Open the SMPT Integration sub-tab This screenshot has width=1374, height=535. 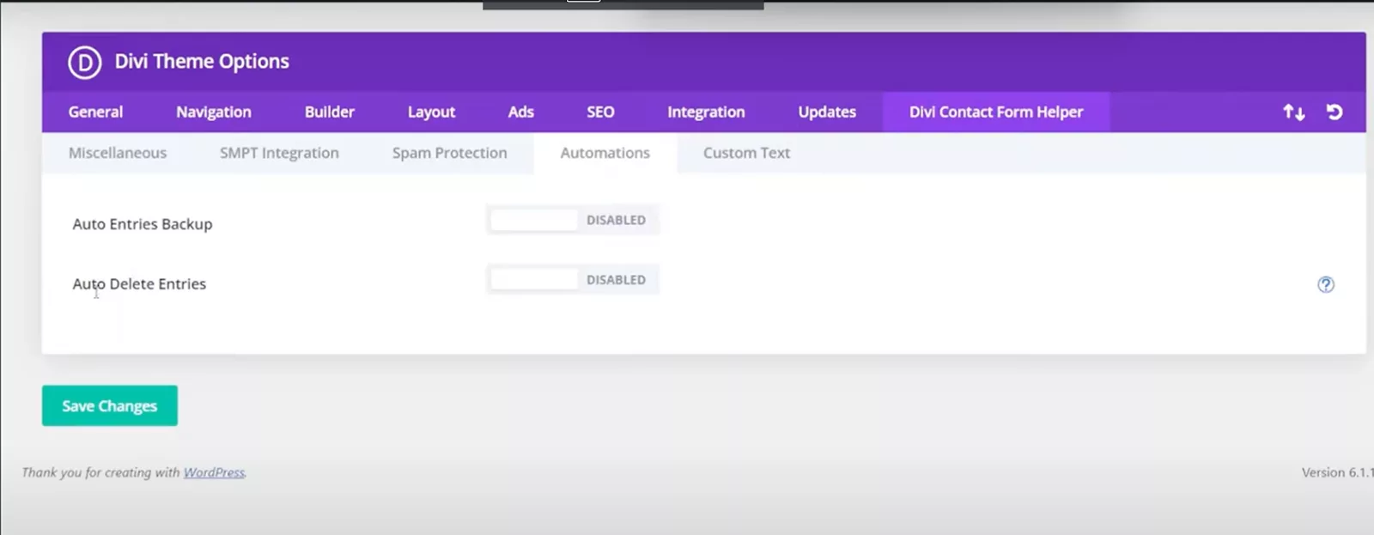pyautogui.click(x=279, y=153)
